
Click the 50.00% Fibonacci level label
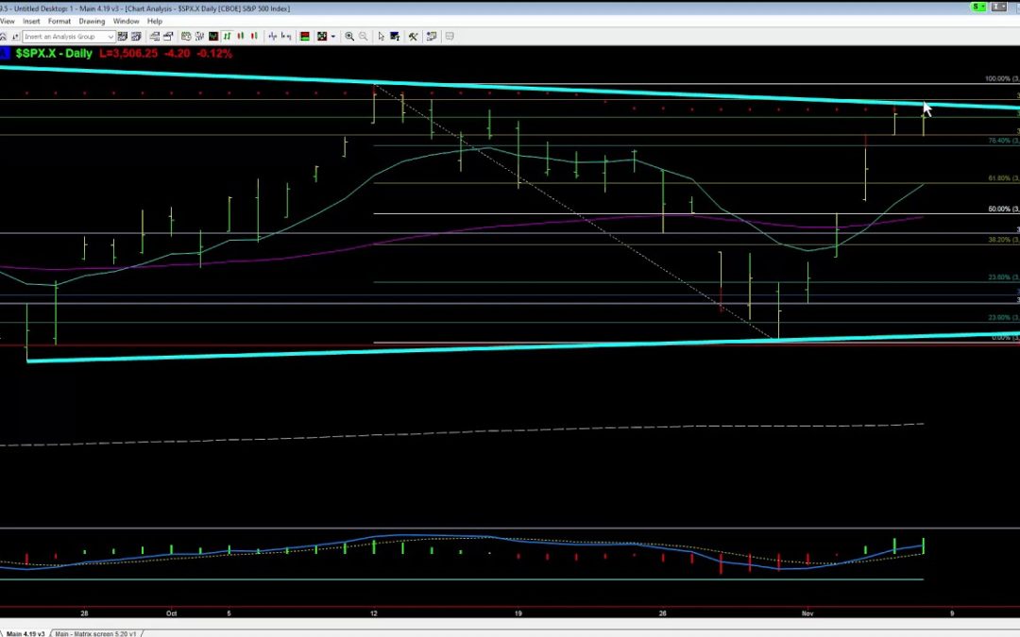click(x=1004, y=210)
